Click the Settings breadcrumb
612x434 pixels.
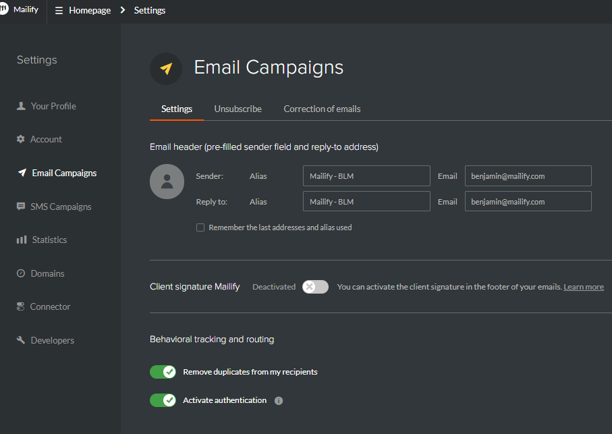(150, 11)
